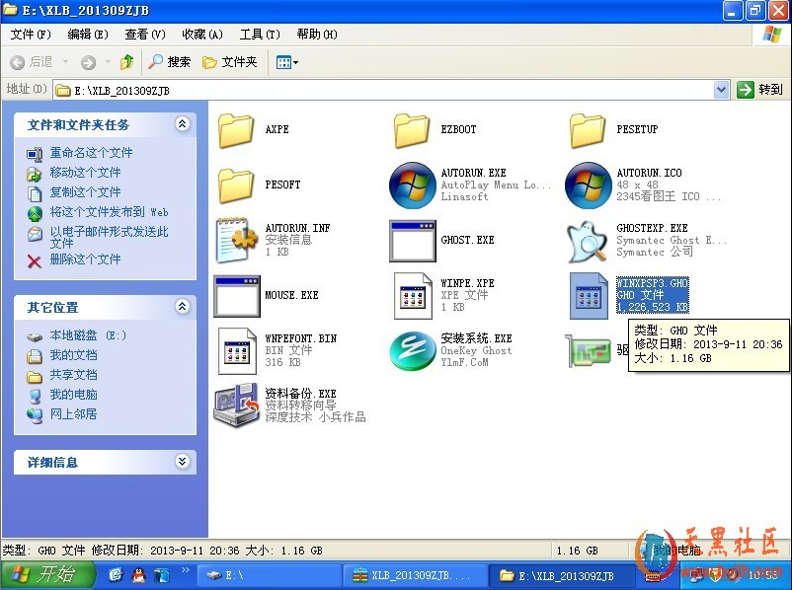Open the address bar dropdown
Screen dimensions: 792x590
(x=721, y=90)
